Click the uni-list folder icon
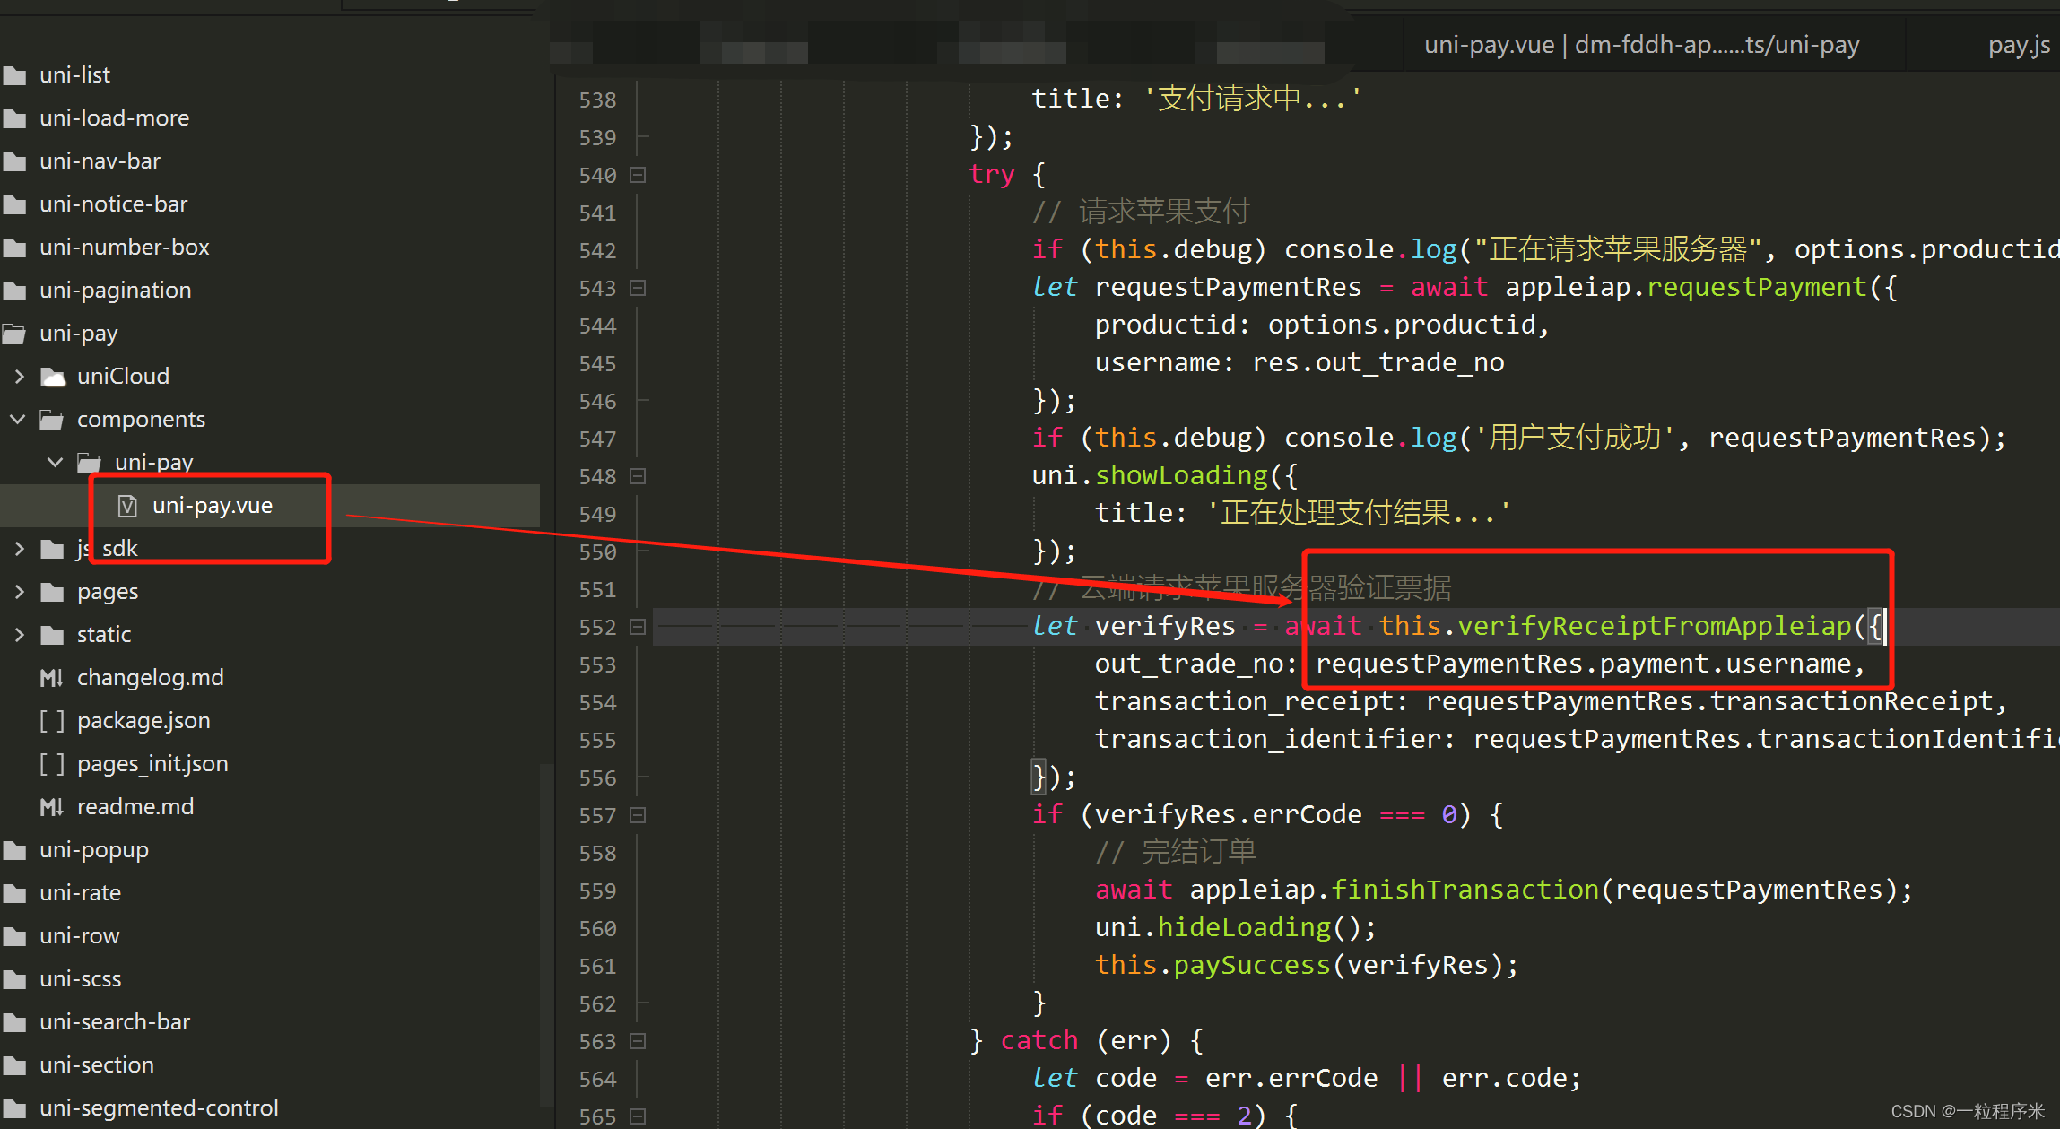 click(x=14, y=75)
